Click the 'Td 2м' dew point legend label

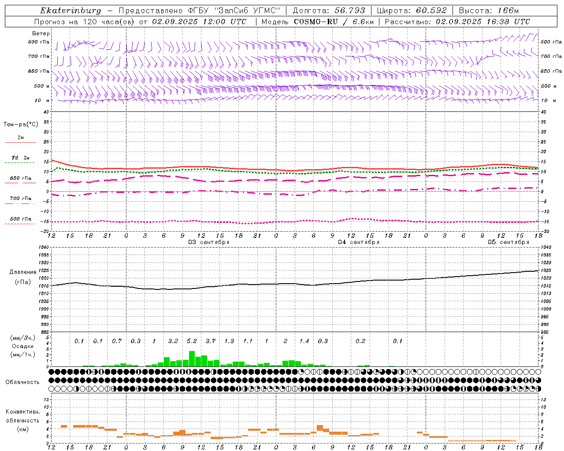point(21,158)
